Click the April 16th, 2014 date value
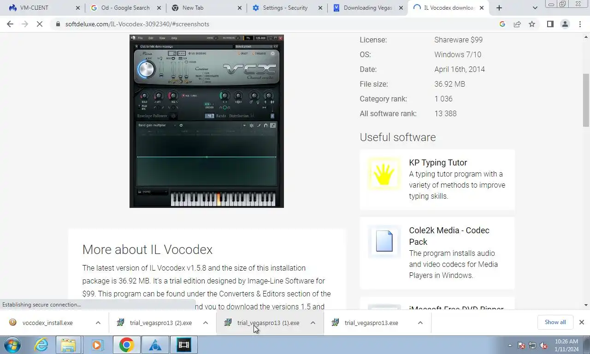Viewport: 590px width, 354px height. [x=460, y=69]
